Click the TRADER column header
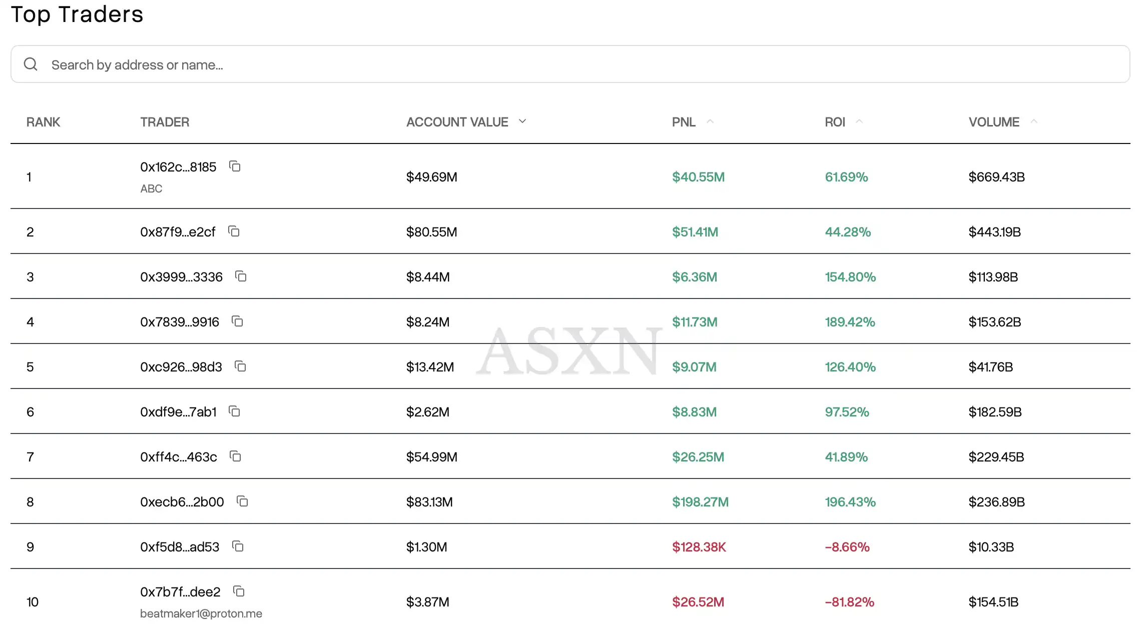The height and width of the screenshot is (633, 1144). click(x=165, y=122)
